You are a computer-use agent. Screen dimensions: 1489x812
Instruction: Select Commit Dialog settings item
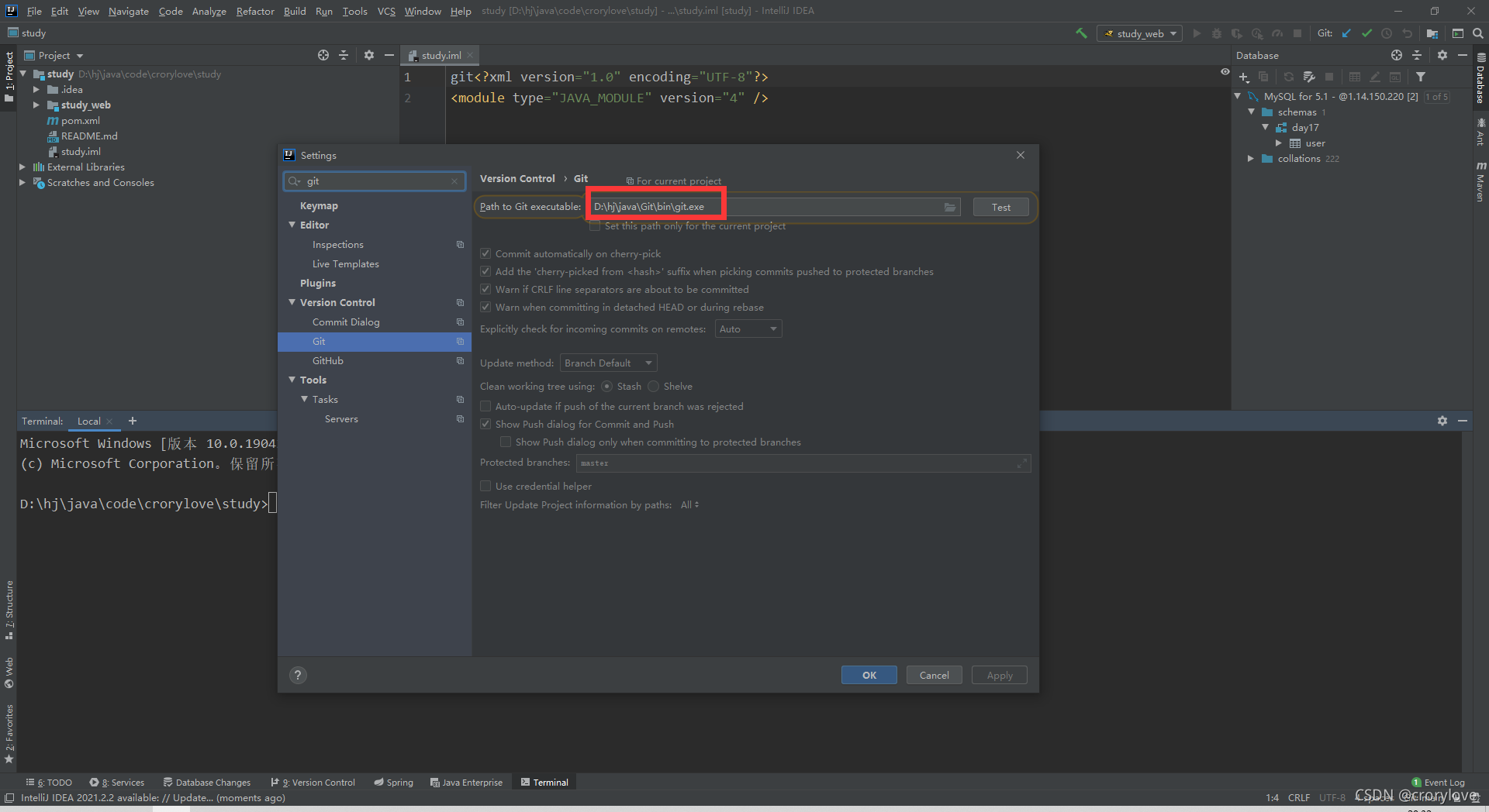346,322
